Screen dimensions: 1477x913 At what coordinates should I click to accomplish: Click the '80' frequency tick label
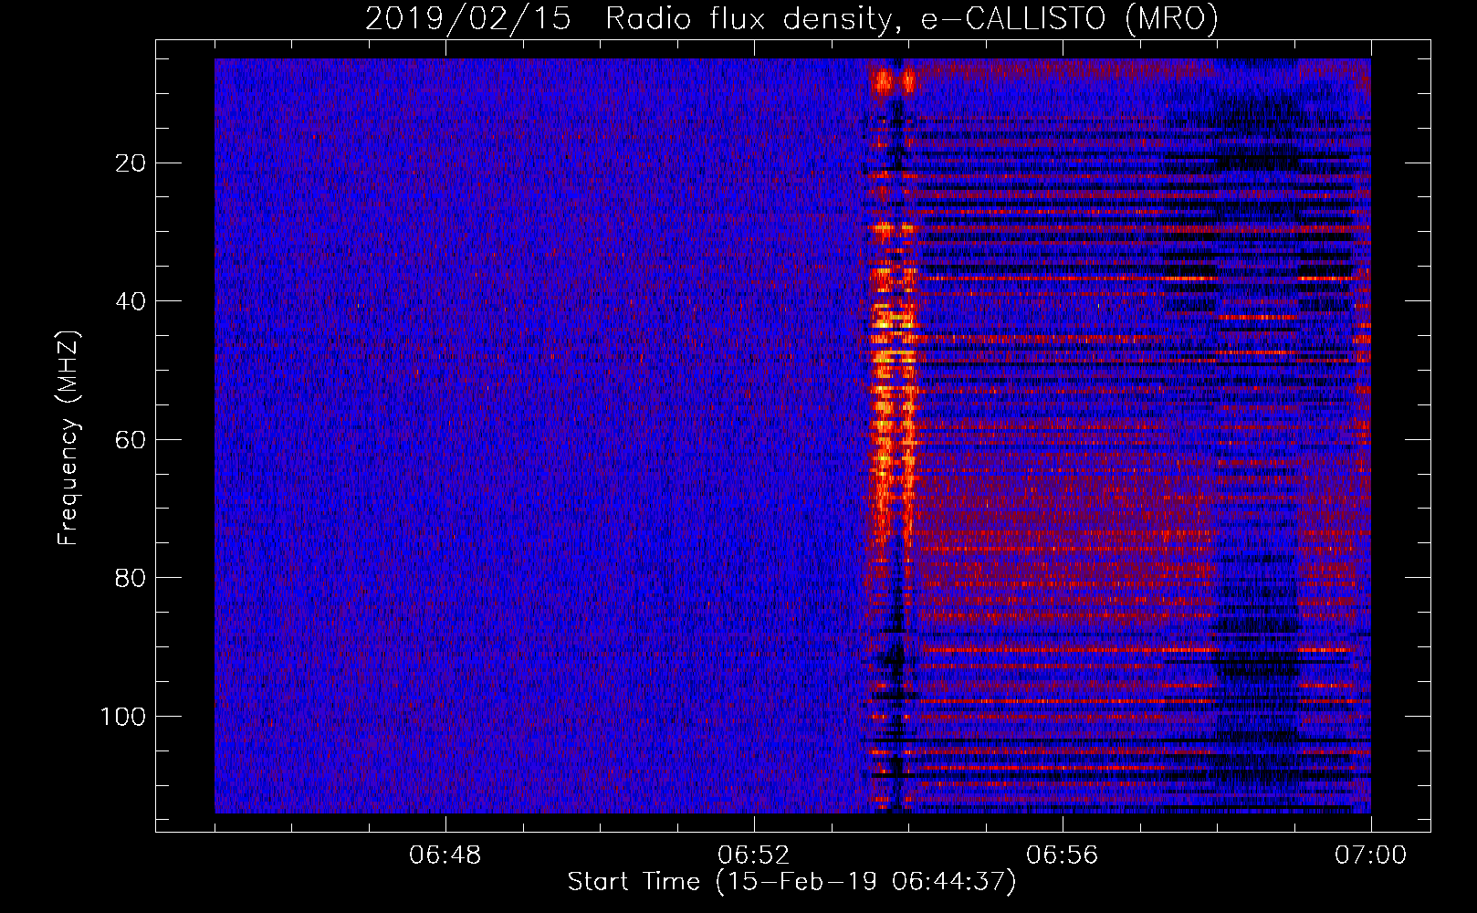(131, 578)
